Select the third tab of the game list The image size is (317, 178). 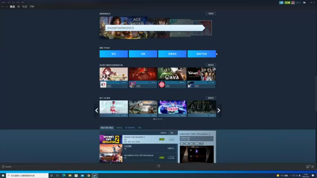coord(130,127)
